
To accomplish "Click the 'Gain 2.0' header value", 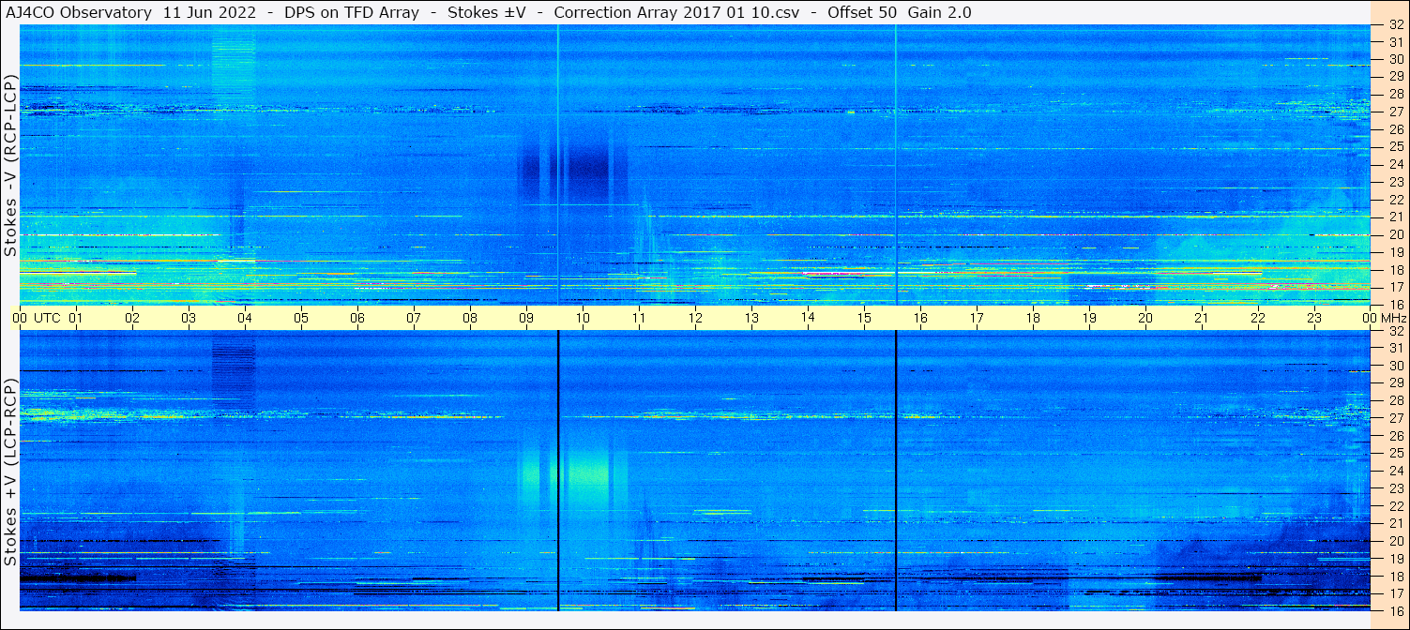I will [940, 13].
